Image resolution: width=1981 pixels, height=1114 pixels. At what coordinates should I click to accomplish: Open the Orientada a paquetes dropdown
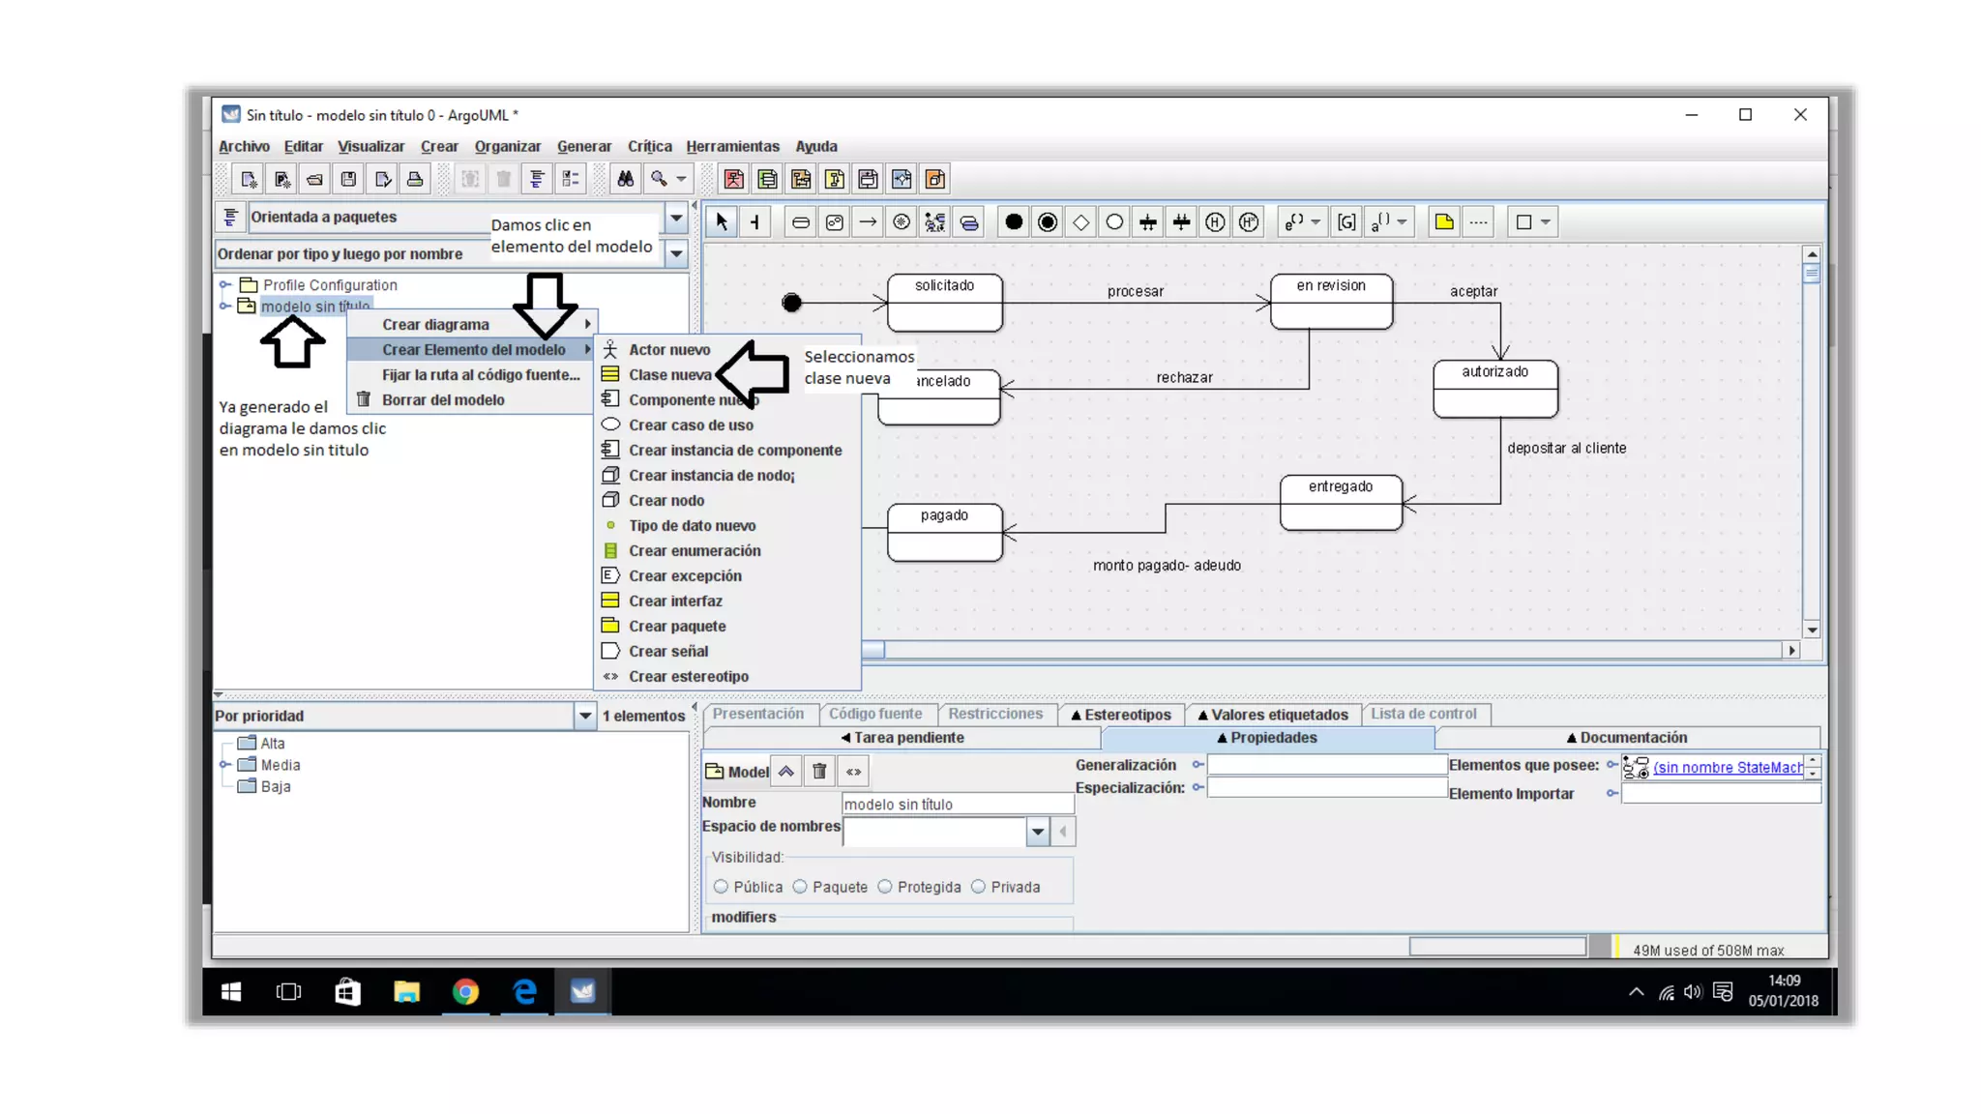coord(676,218)
